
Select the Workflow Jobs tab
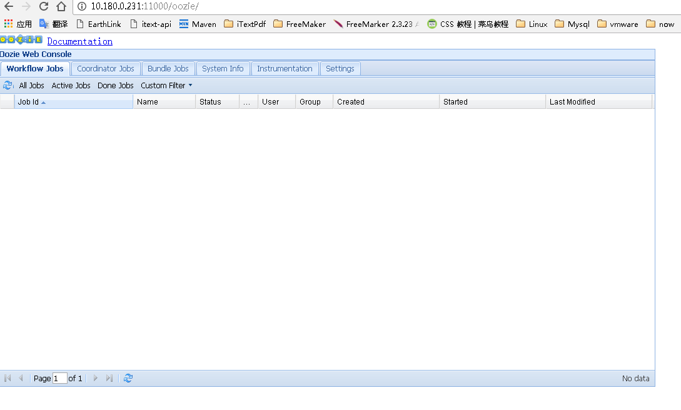[x=35, y=68]
